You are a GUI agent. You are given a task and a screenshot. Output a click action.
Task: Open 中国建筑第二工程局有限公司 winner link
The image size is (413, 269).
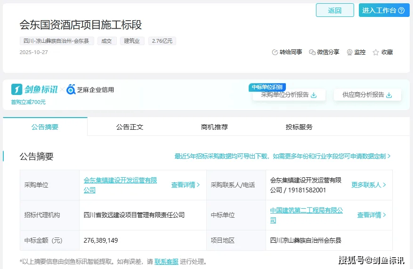pos(306,215)
